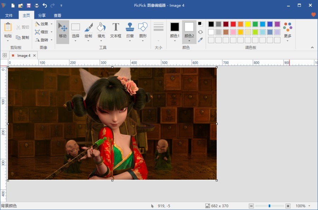This screenshot has height=210, width=318.
Task: Collapse the ribbon with the chevron
Action: pos(312,47)
